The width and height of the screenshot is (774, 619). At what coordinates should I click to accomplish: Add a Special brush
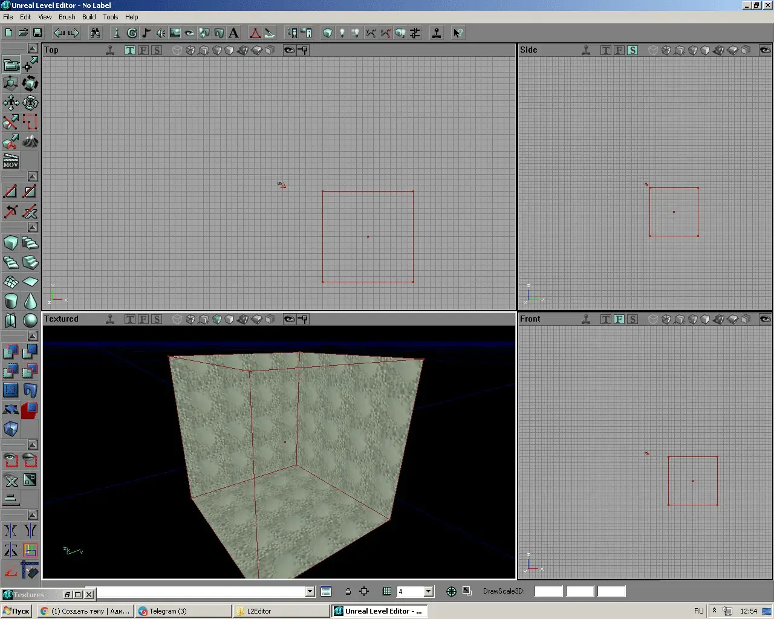11,390
